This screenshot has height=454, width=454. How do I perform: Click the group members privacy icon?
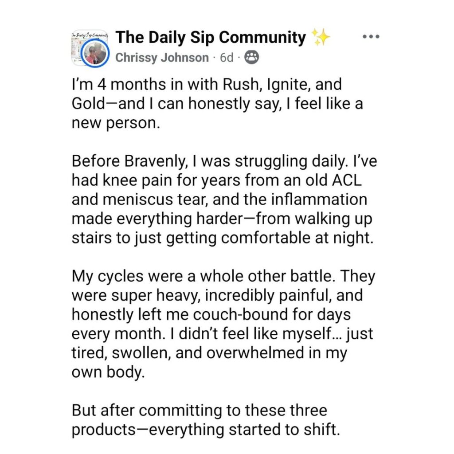coord(252,57)
